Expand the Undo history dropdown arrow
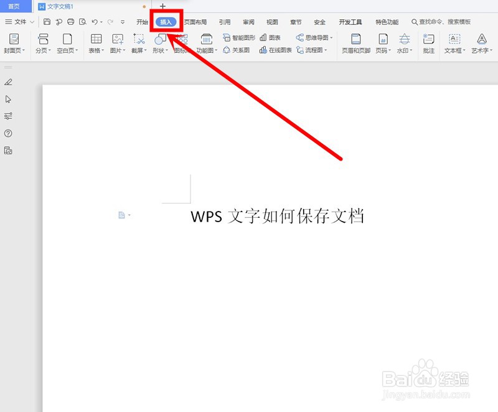Viewport: 498px width, 412px height. pyautogui.click(x=101, y=22)
